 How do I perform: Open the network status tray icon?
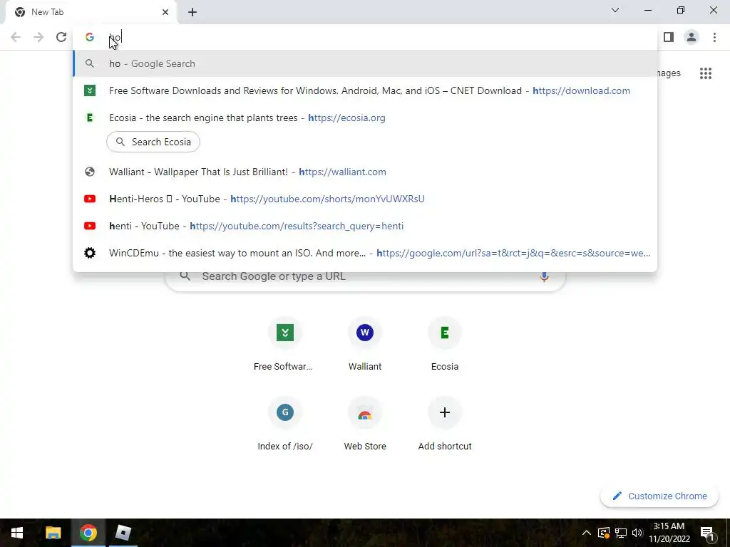pos(621,533)
